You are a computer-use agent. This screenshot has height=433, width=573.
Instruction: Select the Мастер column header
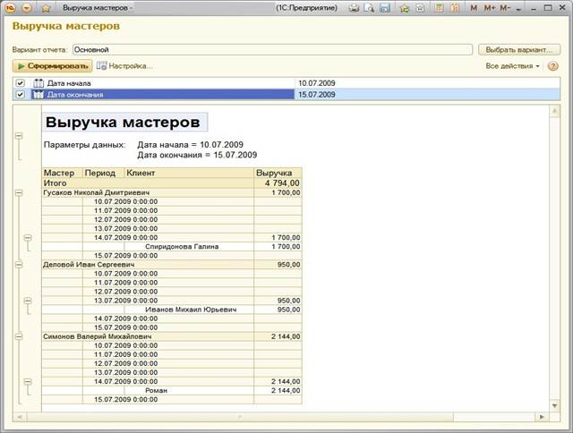[x=63, y=173]
